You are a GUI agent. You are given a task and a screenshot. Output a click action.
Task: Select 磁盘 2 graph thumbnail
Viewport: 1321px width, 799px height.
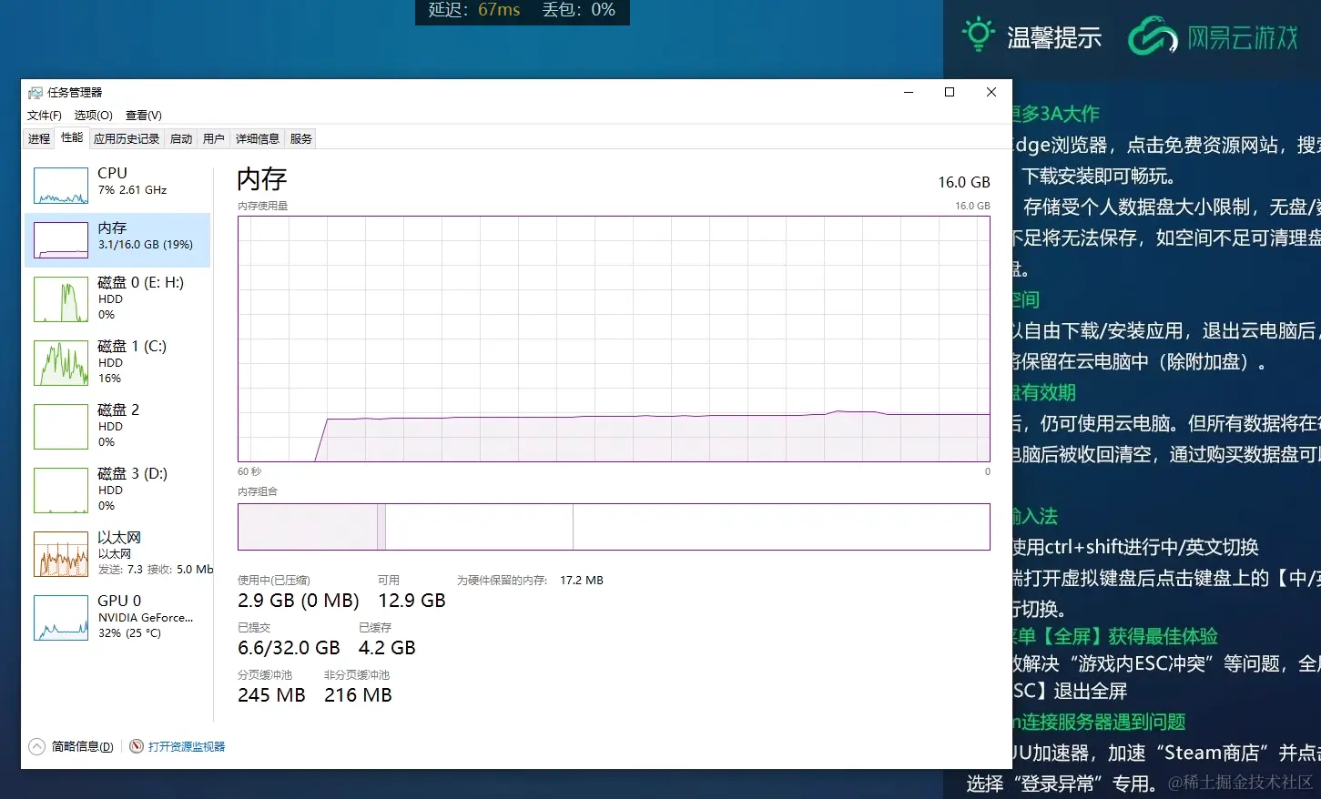pyautogui.click(x=61, y=427)
